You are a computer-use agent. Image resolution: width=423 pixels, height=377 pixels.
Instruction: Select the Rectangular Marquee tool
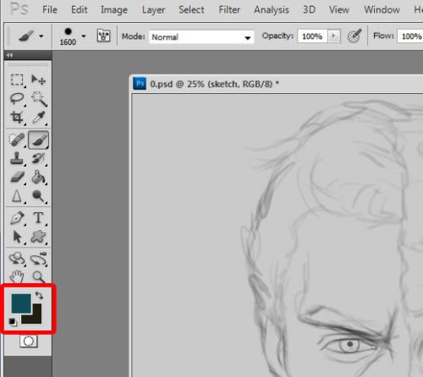[x=17, y=79]
